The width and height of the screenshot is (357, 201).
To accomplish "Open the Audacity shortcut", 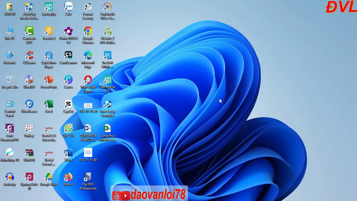I will click(9, 179).
